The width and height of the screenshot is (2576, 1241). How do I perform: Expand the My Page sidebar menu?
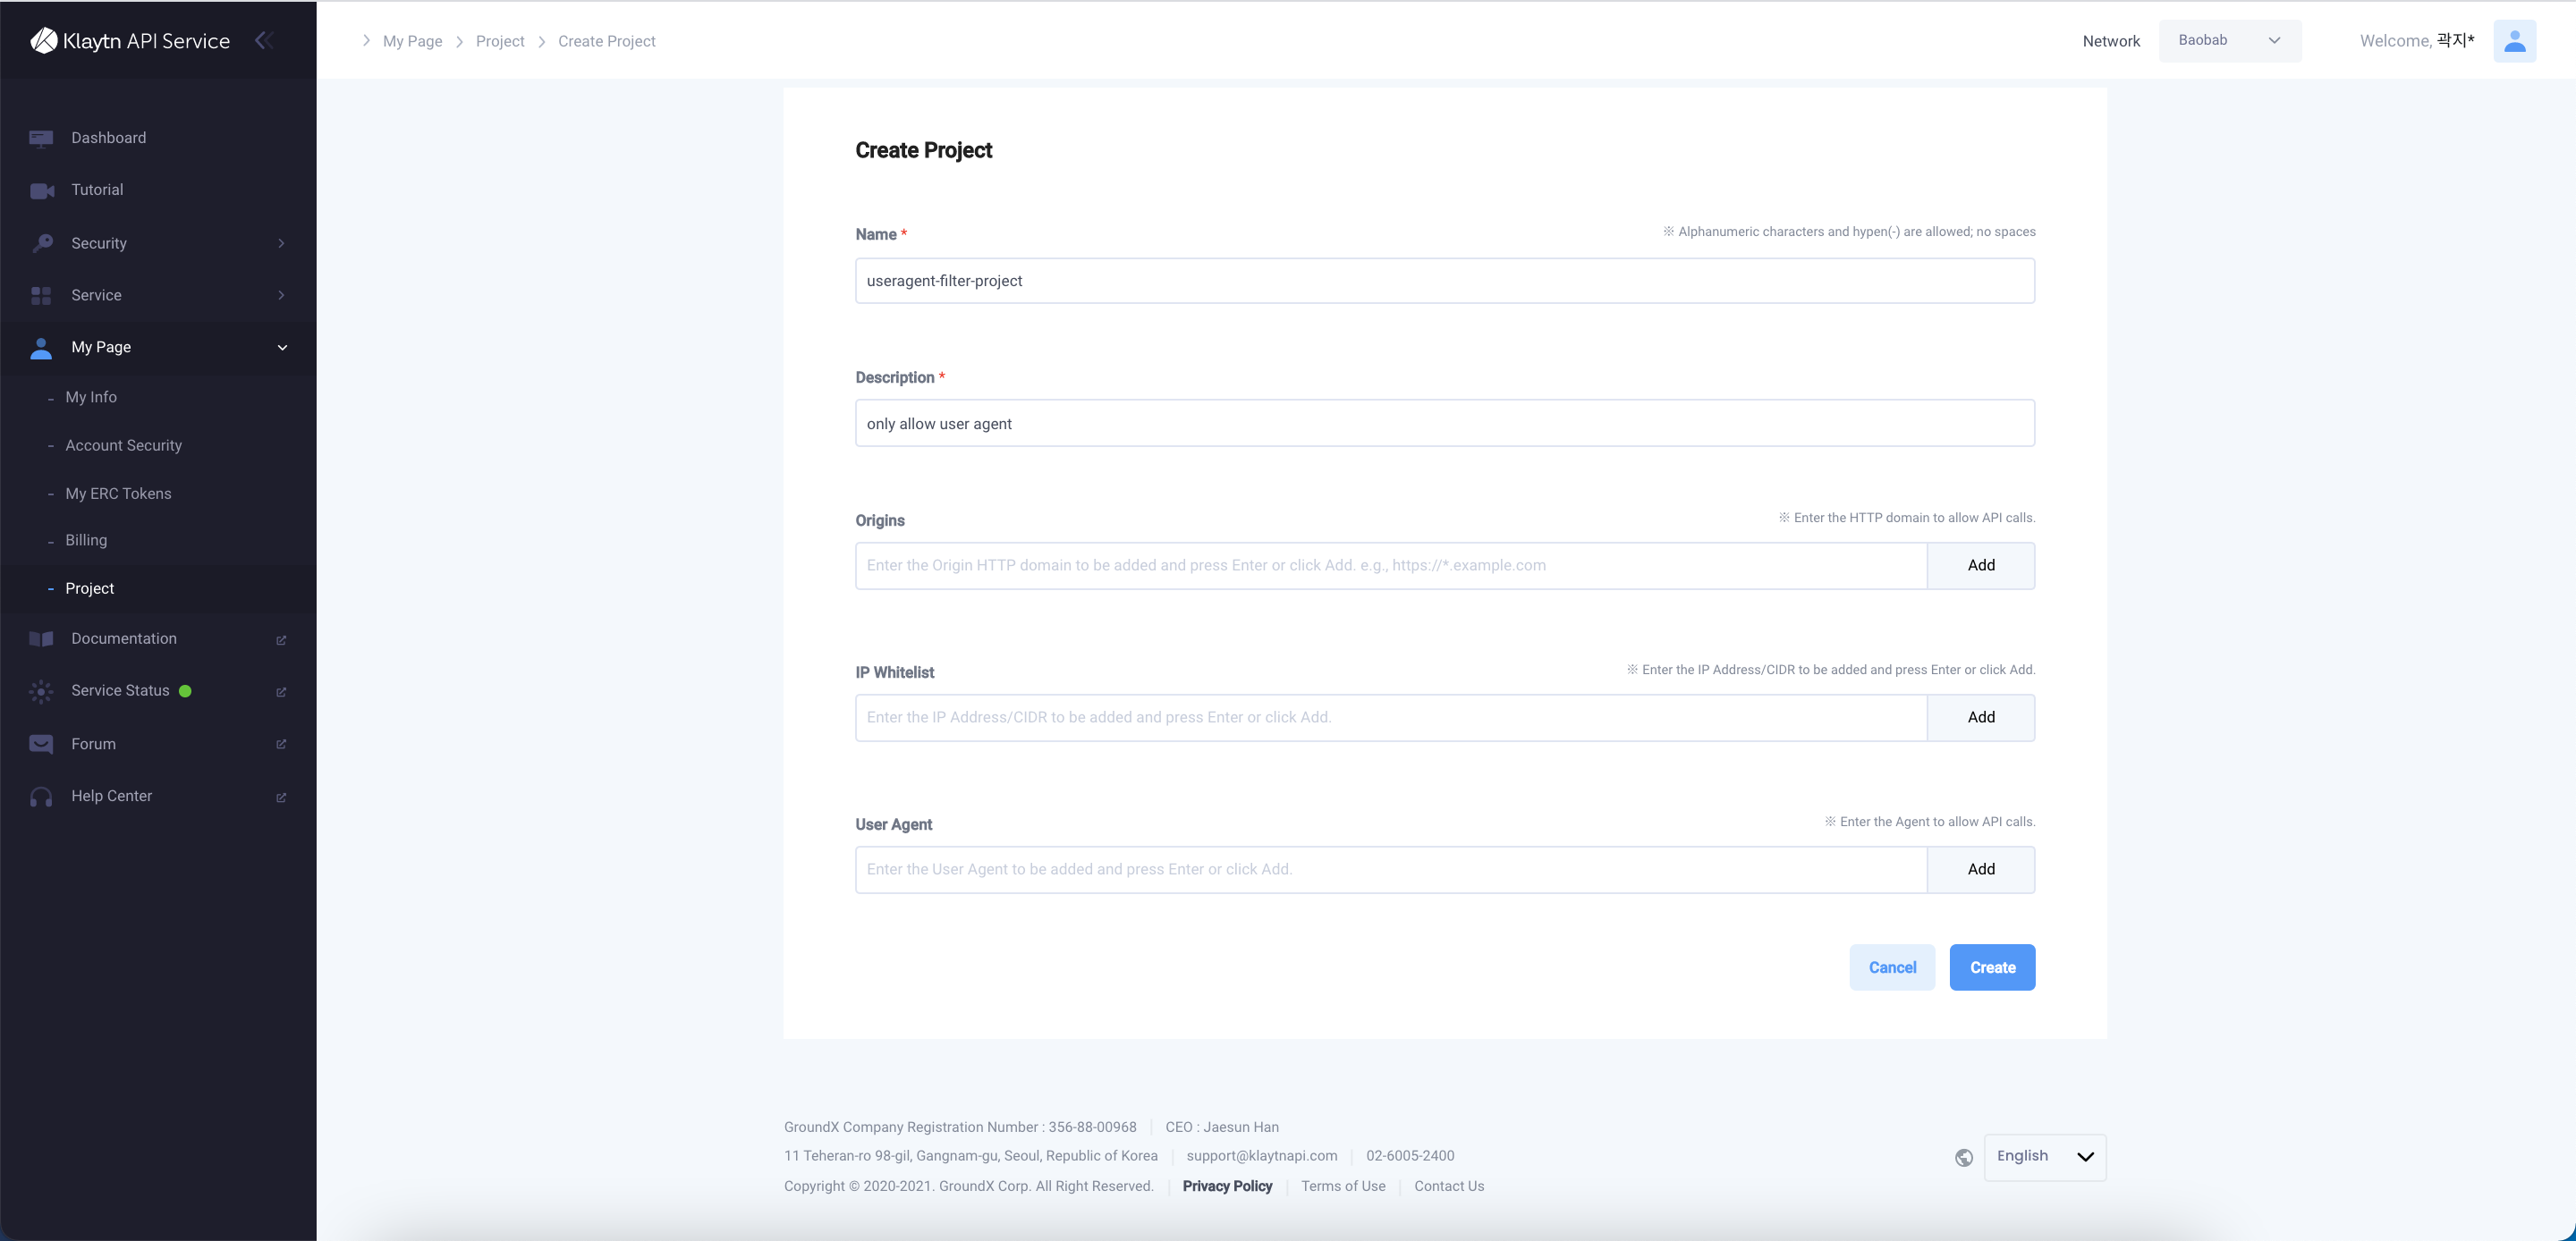point(279,346)
